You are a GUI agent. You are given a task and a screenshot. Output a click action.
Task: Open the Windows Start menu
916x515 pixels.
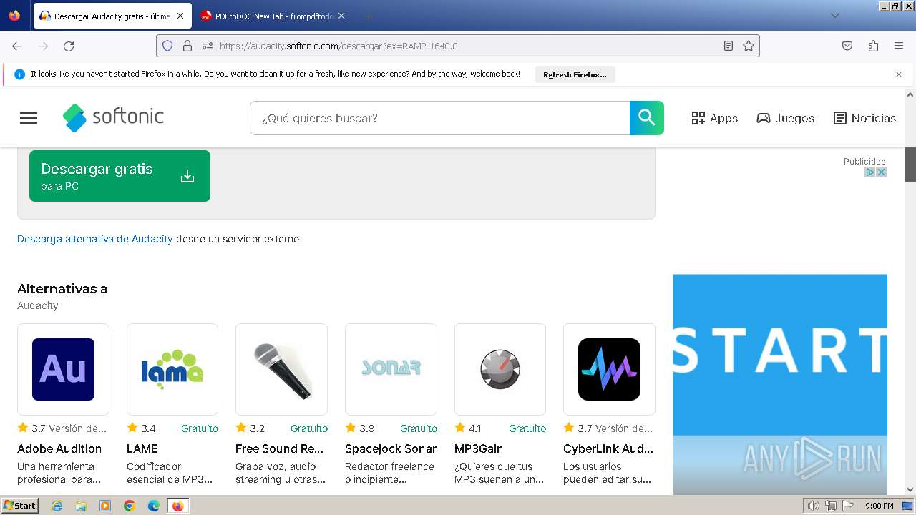coord(20,506)
